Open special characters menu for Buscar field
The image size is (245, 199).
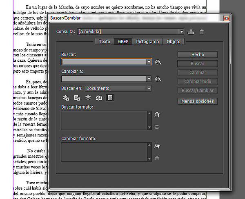click(x=158, y=62)
